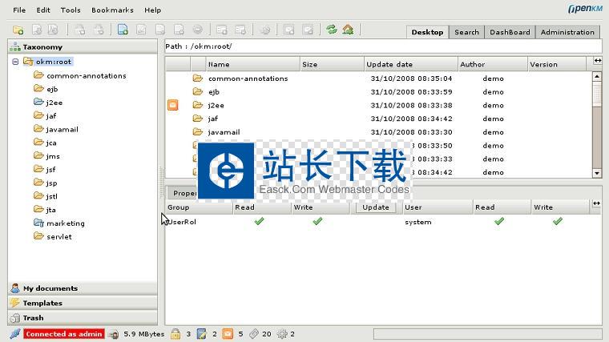Click the create folder toolbar icon
609x342 pixels.
18,30
